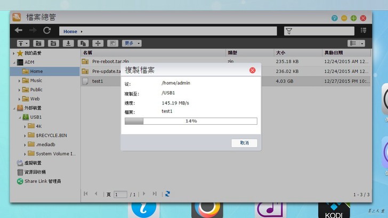Click the blue refresh pager icon
This screenshot has height=218, width=388.
pos(167,194)
